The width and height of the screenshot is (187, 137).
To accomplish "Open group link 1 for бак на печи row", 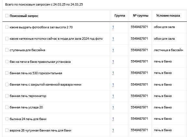I will 113,62.
